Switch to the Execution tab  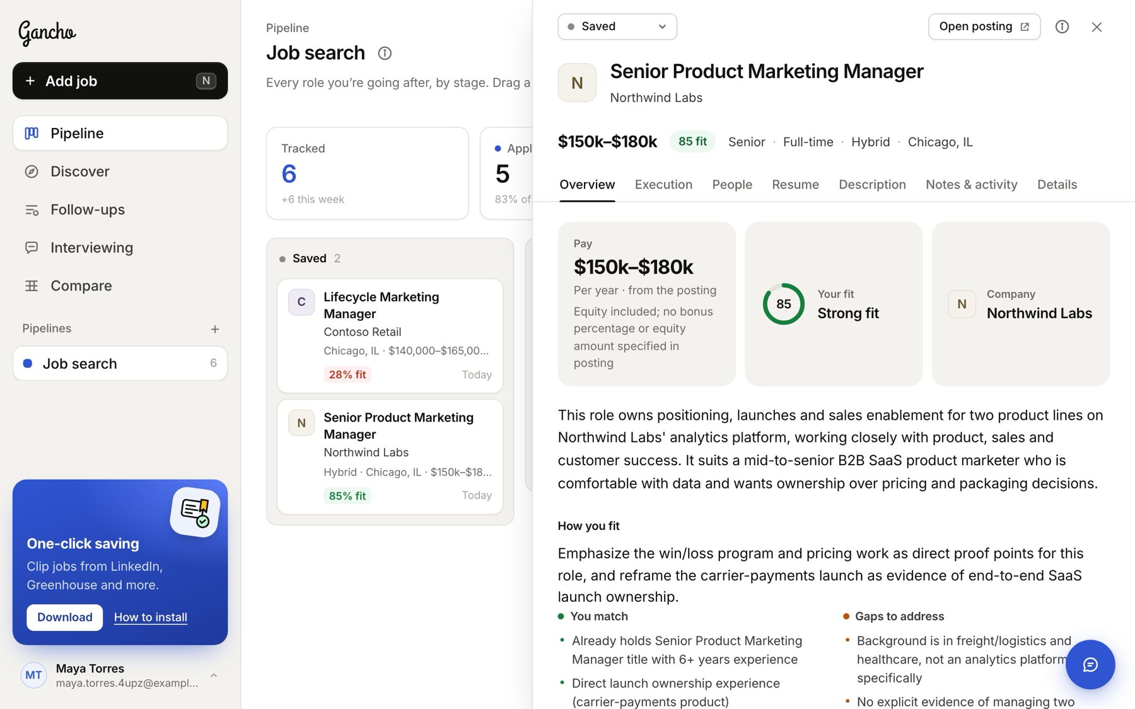pos(663,185)
